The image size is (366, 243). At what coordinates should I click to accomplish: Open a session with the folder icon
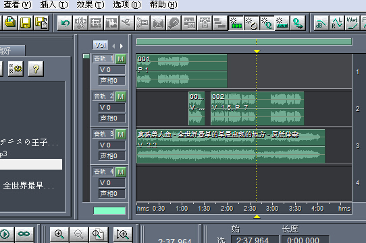[x=10, y=23]
